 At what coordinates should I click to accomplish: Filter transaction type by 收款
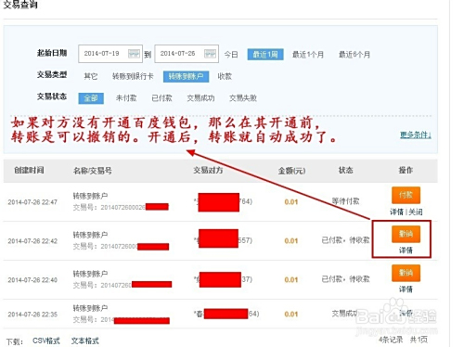point(225,76)
